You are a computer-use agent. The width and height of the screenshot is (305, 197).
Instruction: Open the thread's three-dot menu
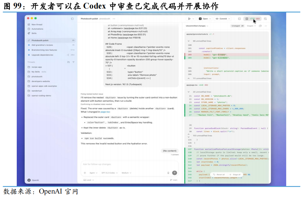pyautogui.click(x=114, y=19)
